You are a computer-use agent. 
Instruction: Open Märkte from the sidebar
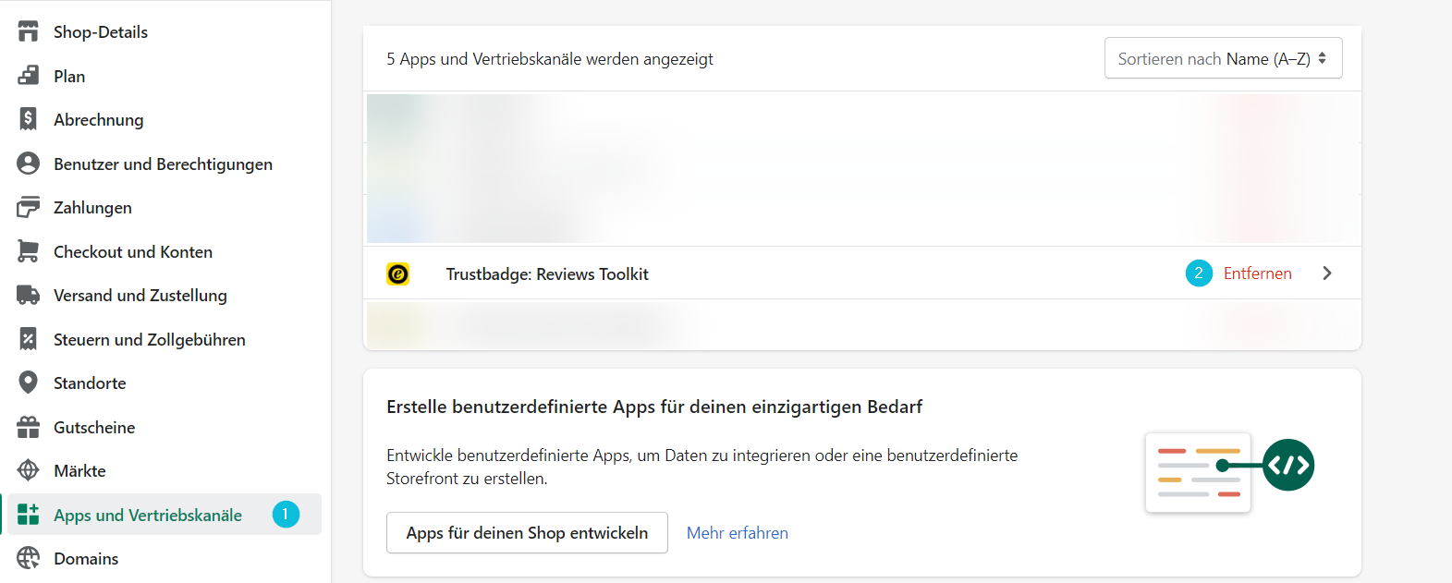(79, 471)
